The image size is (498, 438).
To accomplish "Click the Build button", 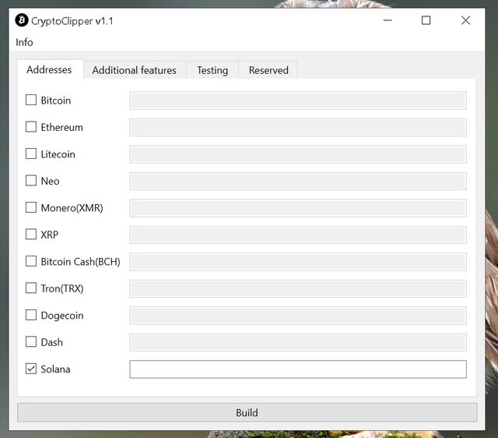I will pos(247,412).
